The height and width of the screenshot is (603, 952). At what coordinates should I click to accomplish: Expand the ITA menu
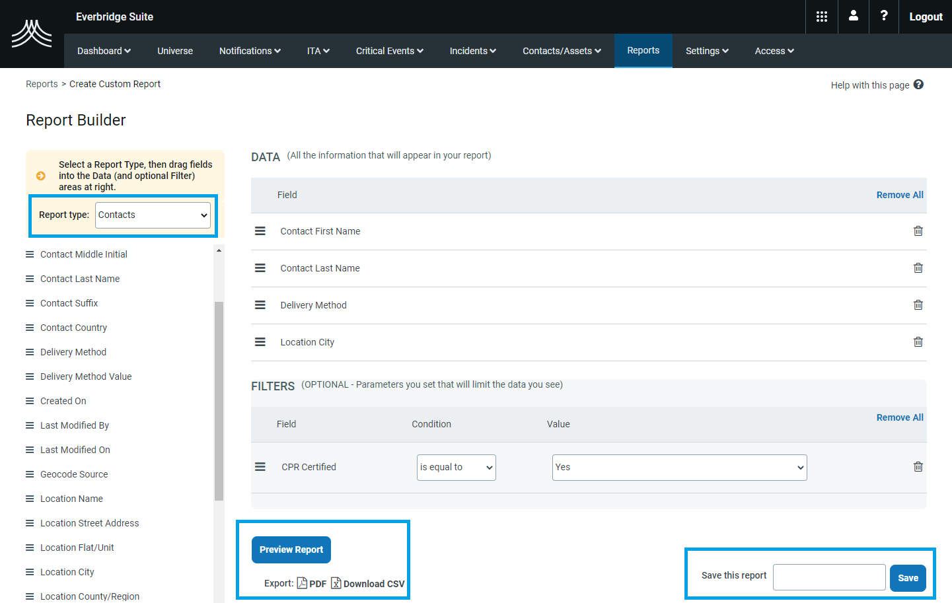(x=318, y=51)
